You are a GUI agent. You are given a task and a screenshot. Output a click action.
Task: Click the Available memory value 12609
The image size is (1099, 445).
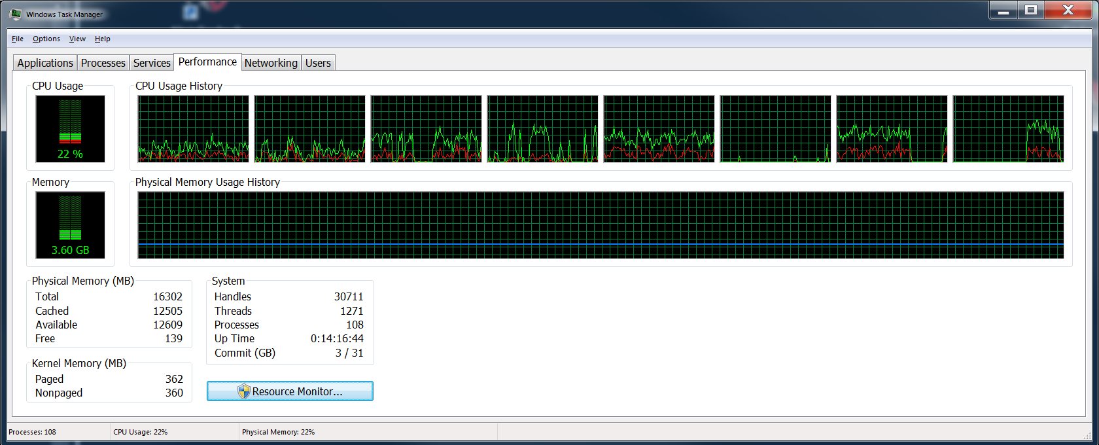pos(167,325)
